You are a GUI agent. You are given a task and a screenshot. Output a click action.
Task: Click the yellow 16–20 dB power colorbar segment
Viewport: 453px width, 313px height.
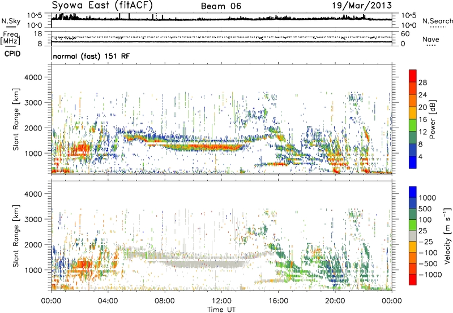pos(413,113)
